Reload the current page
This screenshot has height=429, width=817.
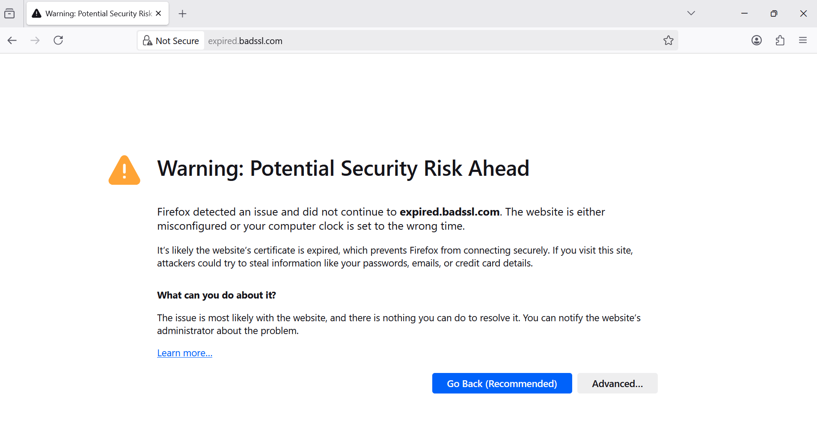(x=58, y=41)
